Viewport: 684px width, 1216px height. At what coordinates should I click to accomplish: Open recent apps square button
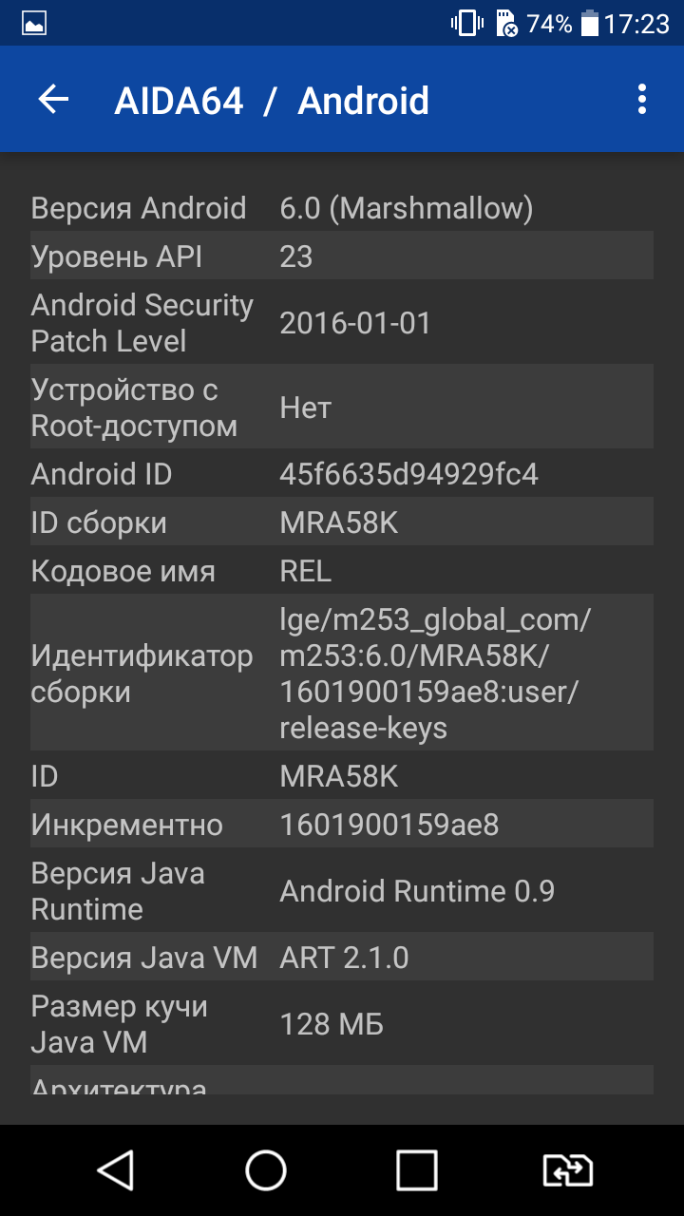point(416,1170)
